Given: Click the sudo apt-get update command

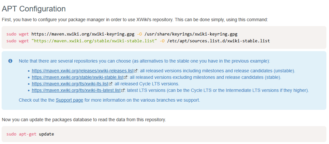Looking at the screenshot, I should pos(30,134).
